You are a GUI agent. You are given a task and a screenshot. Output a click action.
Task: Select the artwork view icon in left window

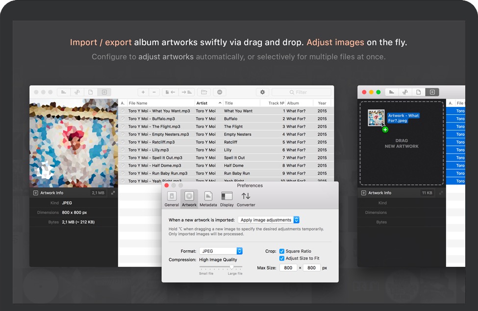point(104,92)
